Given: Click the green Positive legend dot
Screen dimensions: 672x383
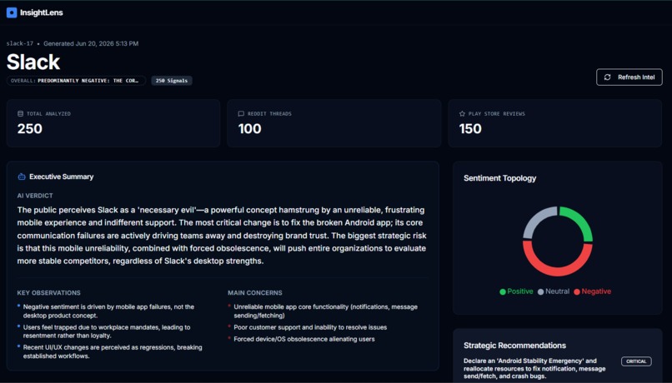Looking at the screenshot, I should tap(503, 292).
